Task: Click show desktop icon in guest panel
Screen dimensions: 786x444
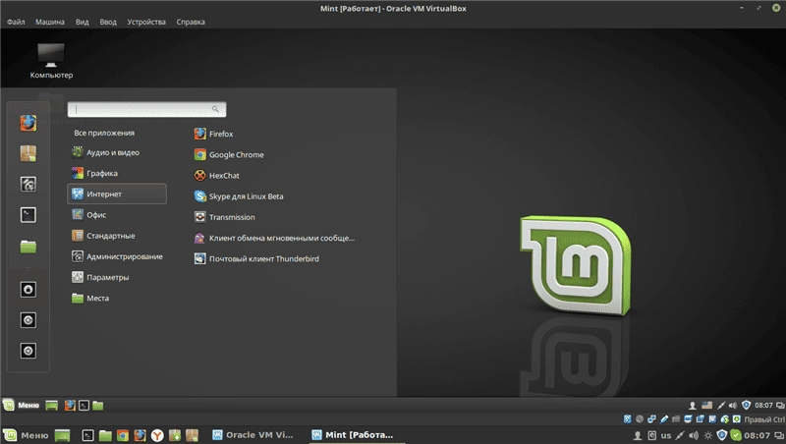Action: [52, 406]
